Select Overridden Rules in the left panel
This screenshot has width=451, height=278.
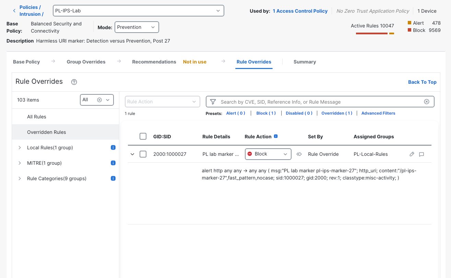[66, 132]
